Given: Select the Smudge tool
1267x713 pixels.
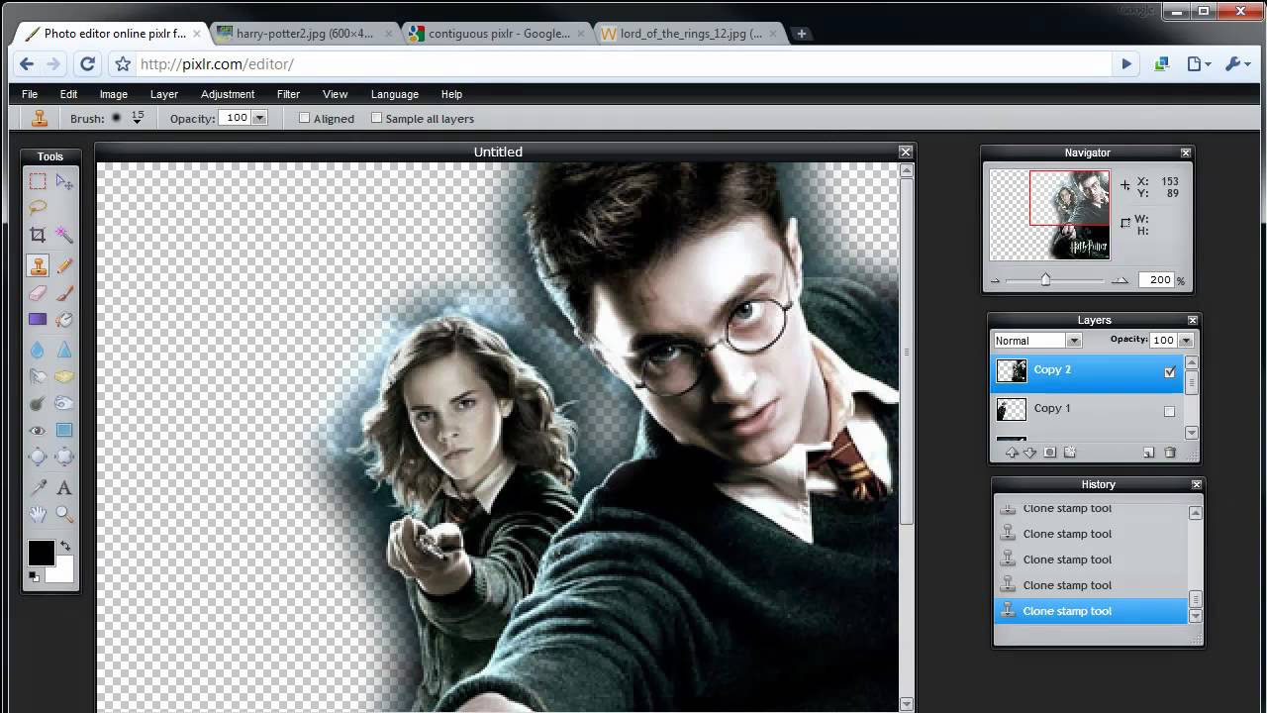Looking at the screenshot, I should [38, 376].
